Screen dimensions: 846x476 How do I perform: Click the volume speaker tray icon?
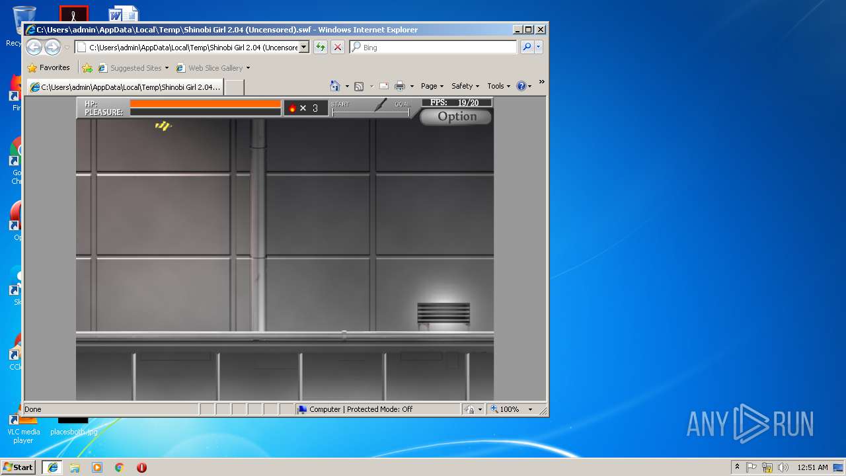[783, 467]
